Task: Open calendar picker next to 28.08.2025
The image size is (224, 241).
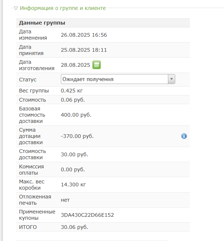Action: [96, 65]
